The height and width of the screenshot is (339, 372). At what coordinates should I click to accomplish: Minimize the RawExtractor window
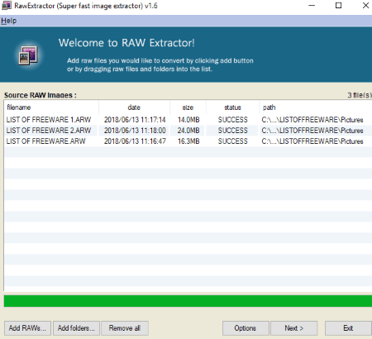(x=312, y=6)
